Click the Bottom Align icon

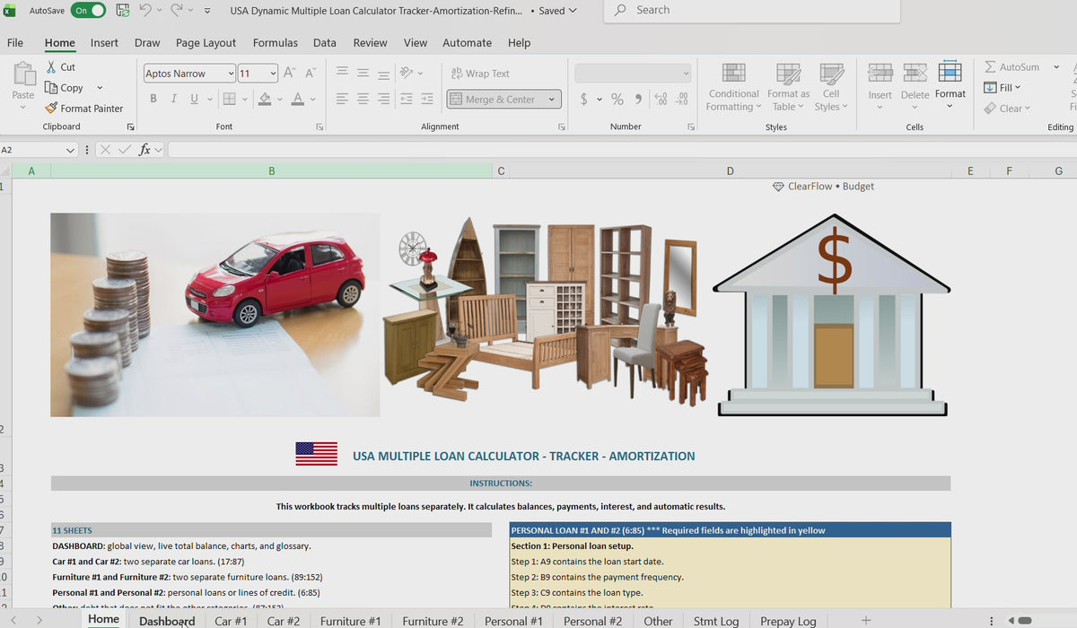383,74
